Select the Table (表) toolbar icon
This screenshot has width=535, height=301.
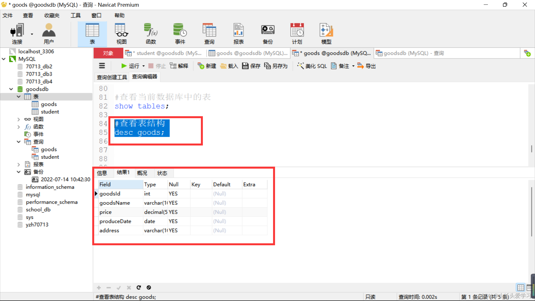(x=92, y=33)
